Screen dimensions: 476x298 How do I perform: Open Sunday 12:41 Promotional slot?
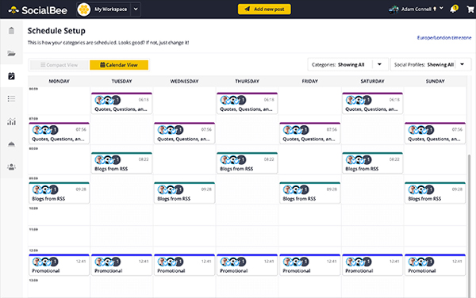tap(435, 265)
